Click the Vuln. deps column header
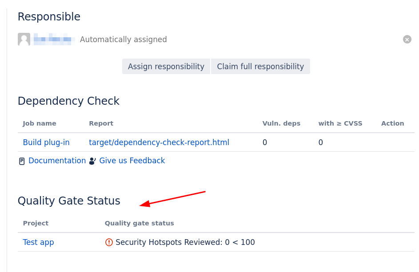 (x=281, y=123)
